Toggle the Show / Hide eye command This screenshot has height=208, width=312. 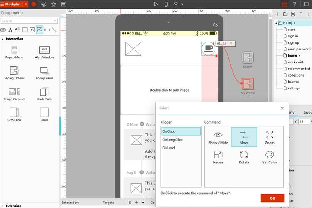click(218, 137)
